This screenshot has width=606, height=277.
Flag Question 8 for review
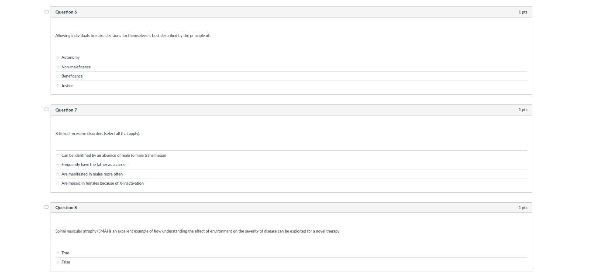tap(46, 207)
